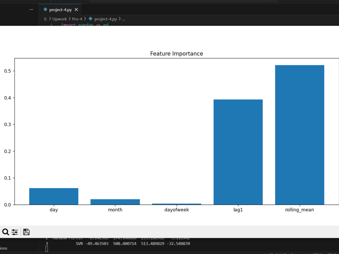Click the lag1 bar in chart
This screenshot has width=339, height=254.
click(238, 152)
